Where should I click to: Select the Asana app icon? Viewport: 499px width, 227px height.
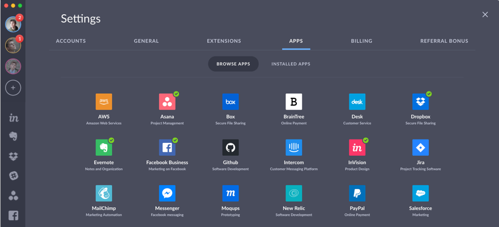click(x=167, y=102)
